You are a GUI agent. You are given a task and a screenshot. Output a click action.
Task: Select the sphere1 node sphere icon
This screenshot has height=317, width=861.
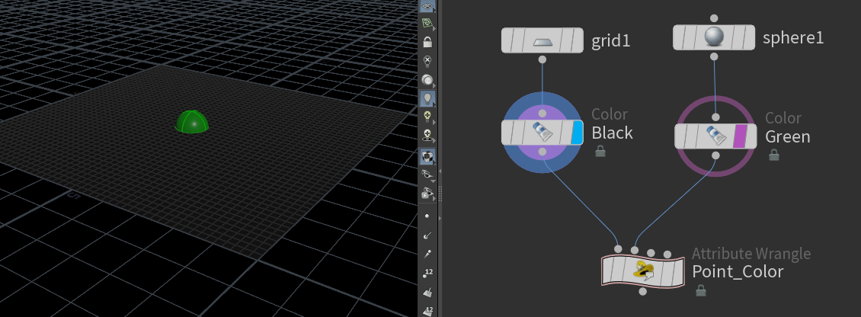pyautogui.click(x=714, y=38)
